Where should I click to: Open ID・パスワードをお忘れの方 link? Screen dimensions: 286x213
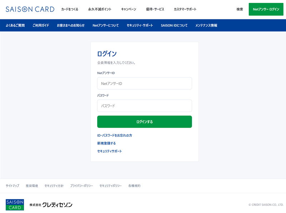(x=114, y=135)
